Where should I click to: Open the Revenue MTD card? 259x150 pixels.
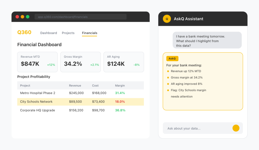click(37, 62)
